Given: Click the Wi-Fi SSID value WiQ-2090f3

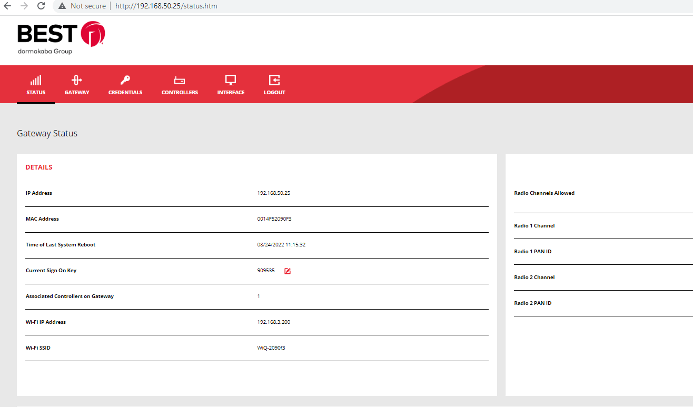Looking at the screenshot, I should pyautogui.click(x=272, y=348).
